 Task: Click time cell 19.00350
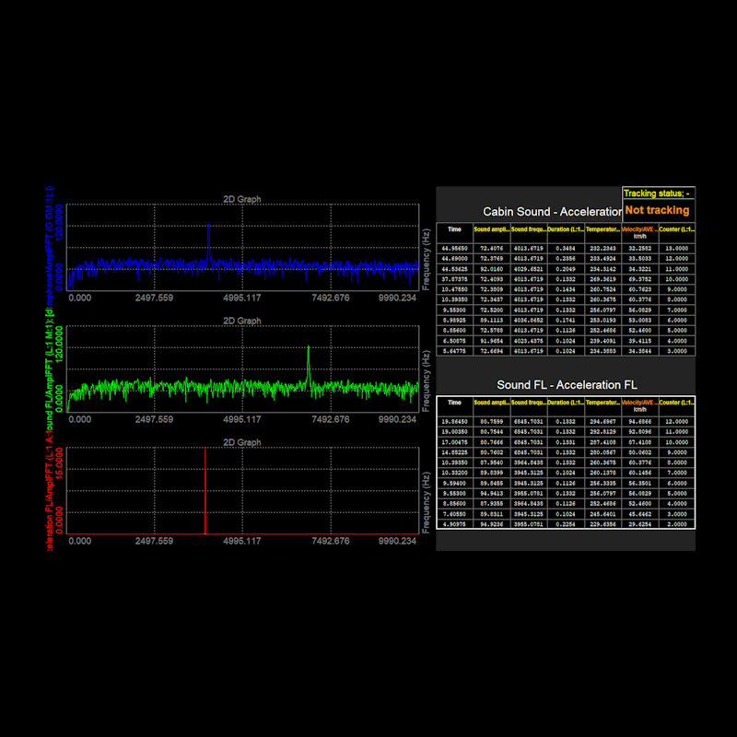tap(454, 431)
